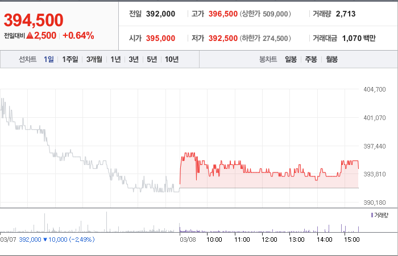Click the +0.64% change rate
This screenshot has height=256, width=398.
coord(78,35)
